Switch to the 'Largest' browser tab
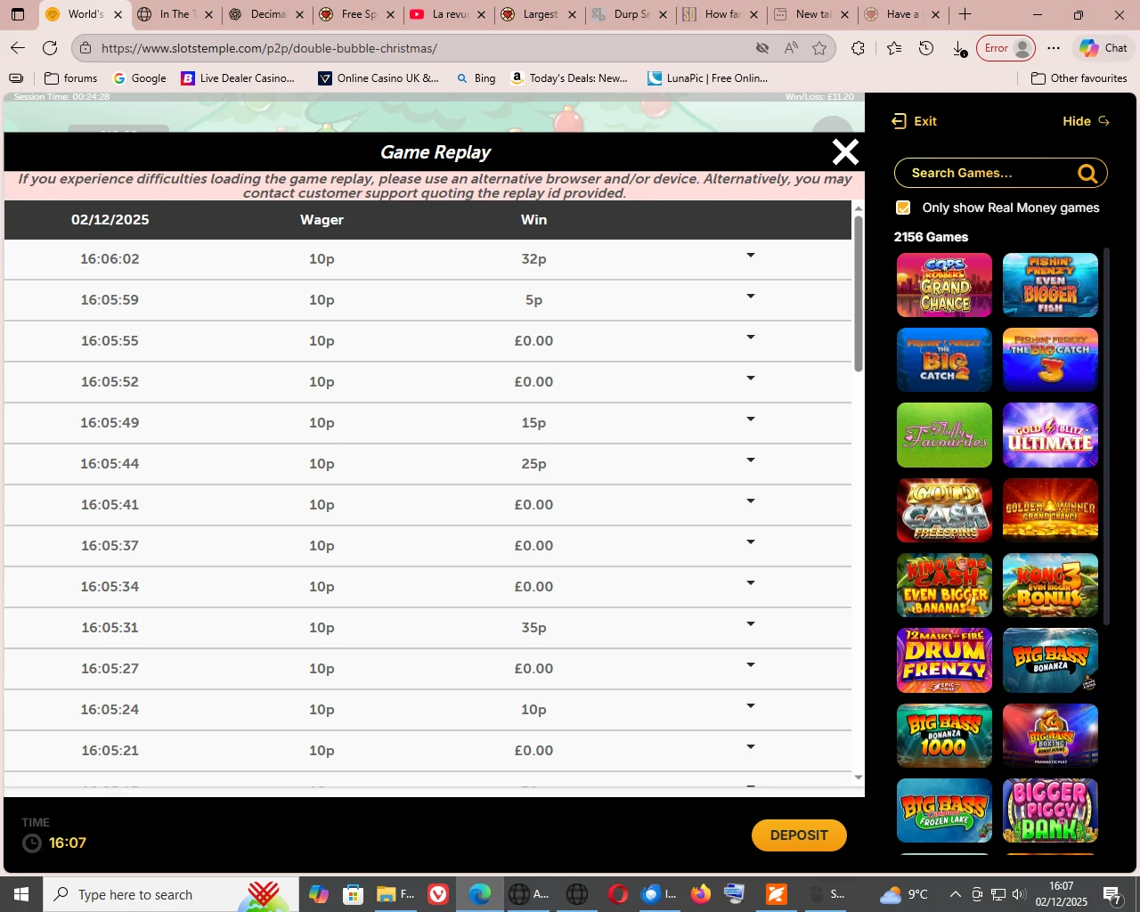This screenshot has height=912, width=1140. (538, 14)
